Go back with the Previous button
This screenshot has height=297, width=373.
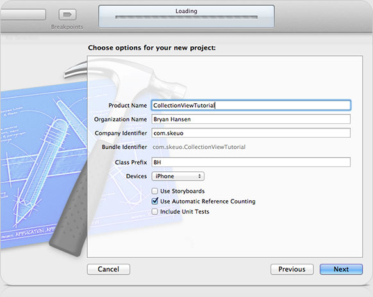tap(292, 269)
